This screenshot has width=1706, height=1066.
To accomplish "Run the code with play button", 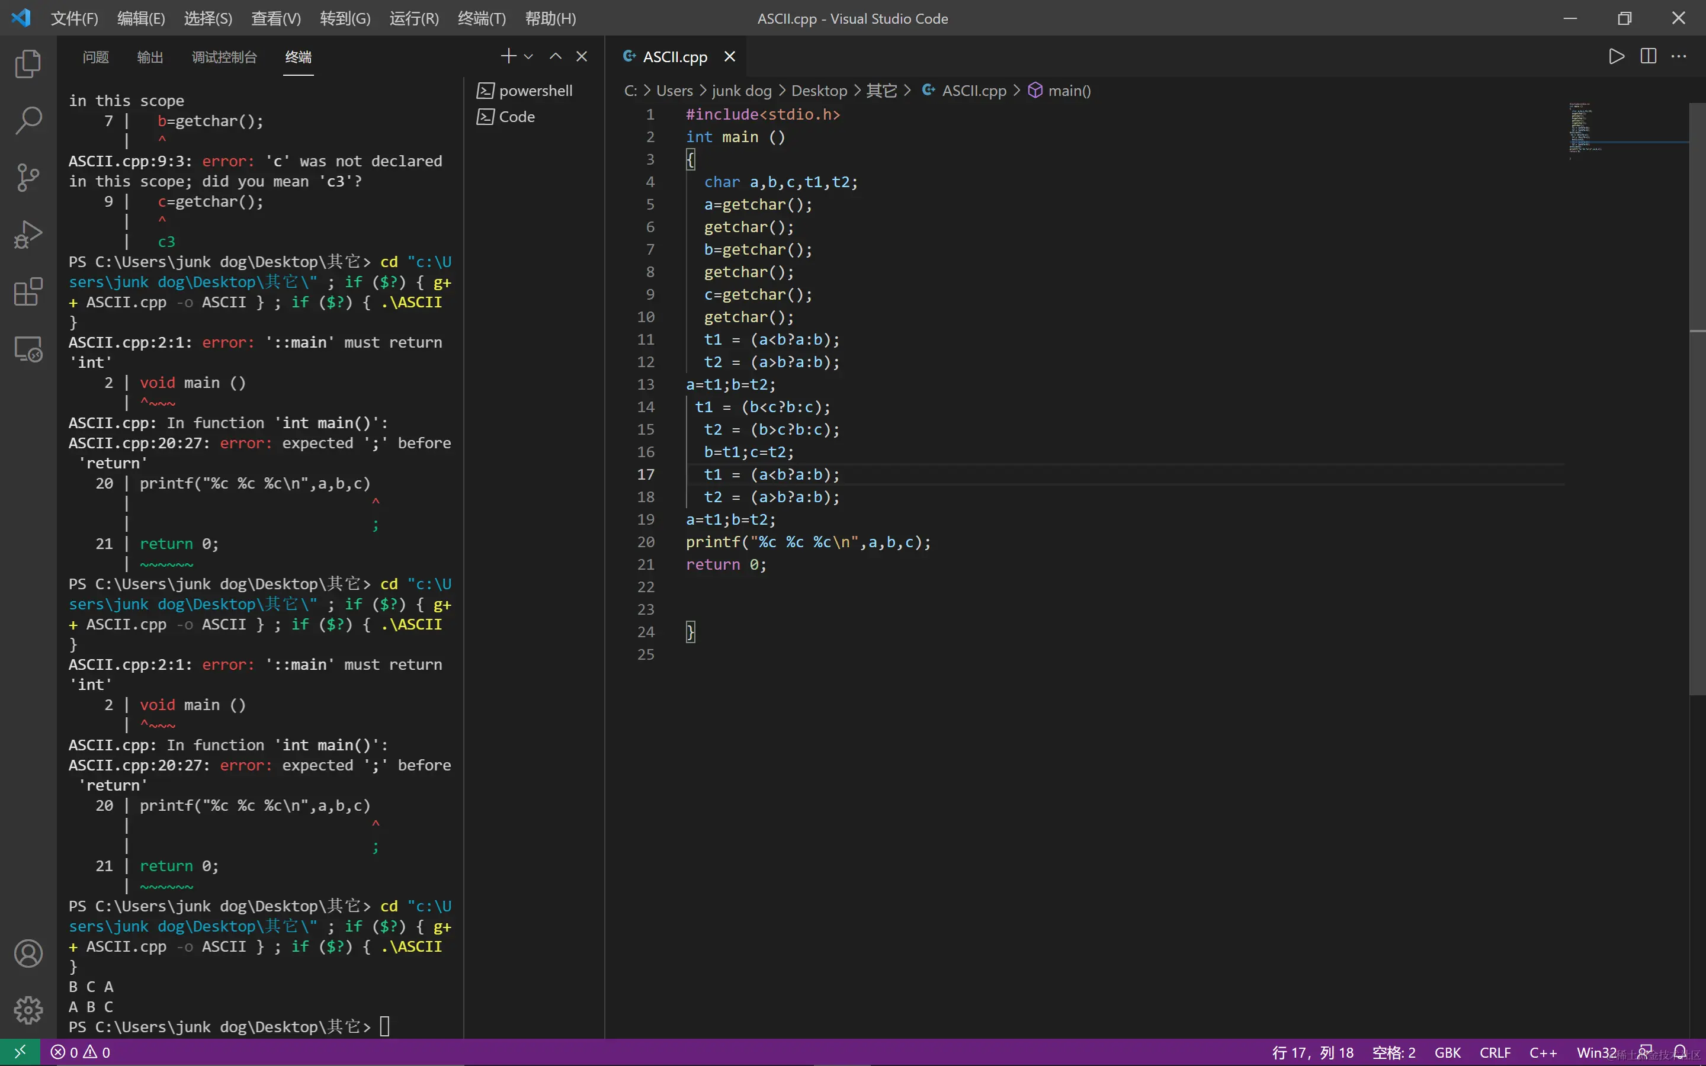I will [1617, 56].
